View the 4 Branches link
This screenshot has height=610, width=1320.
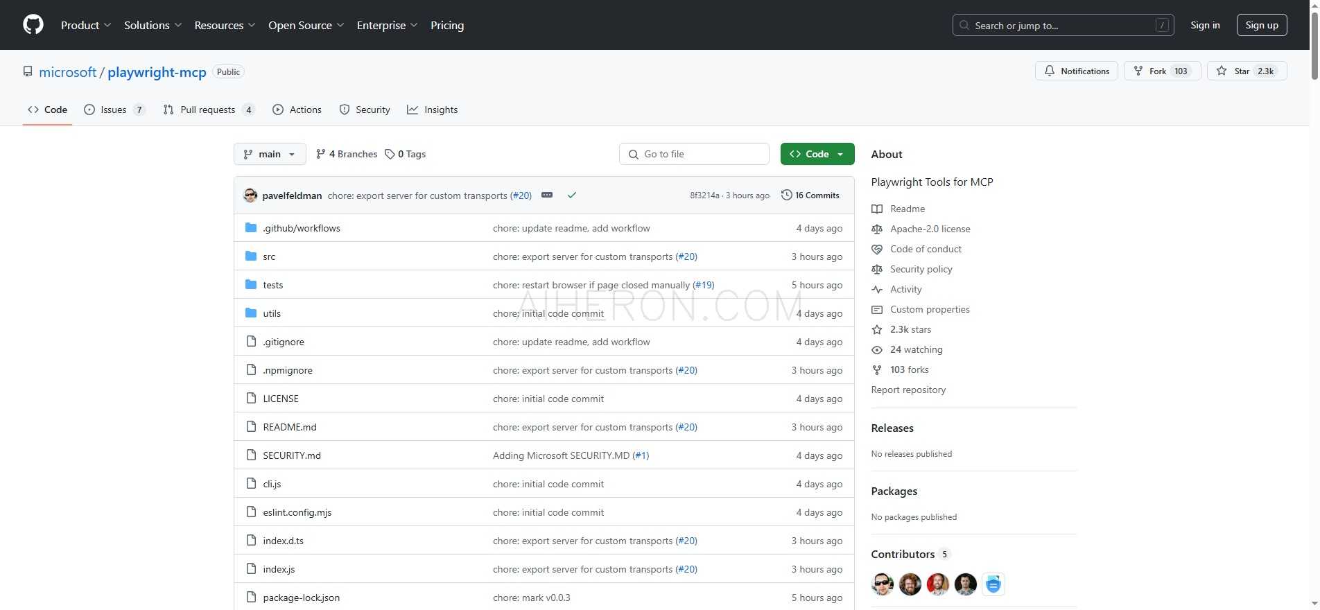(347, 154)
